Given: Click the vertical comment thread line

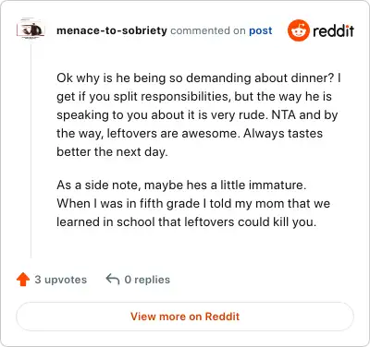Looking at the screenshot, I should [31, 150].
